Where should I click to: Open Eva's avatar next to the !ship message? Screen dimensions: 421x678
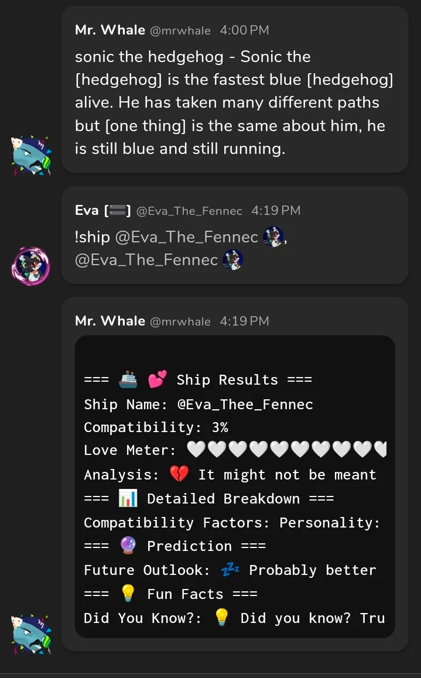tap(31, 266)
